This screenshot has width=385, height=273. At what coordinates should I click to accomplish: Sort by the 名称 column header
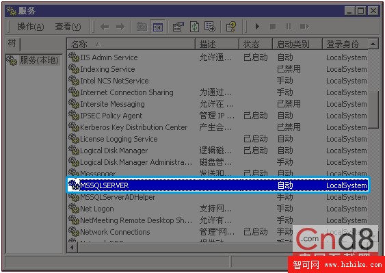tap(131, 44)
